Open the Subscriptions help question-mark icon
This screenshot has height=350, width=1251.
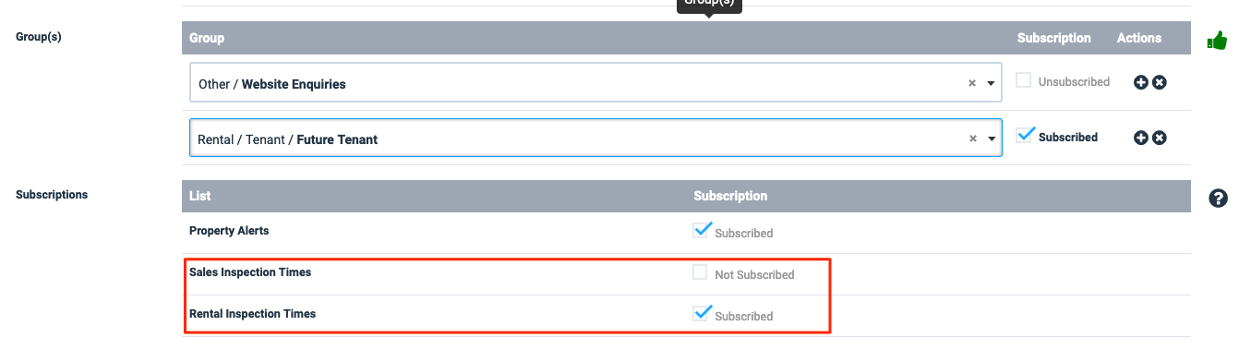click(1218, 198)
